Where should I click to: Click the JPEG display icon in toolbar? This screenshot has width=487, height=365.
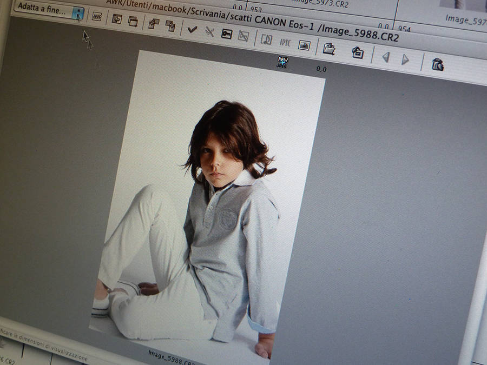click(x=97, y=17)
